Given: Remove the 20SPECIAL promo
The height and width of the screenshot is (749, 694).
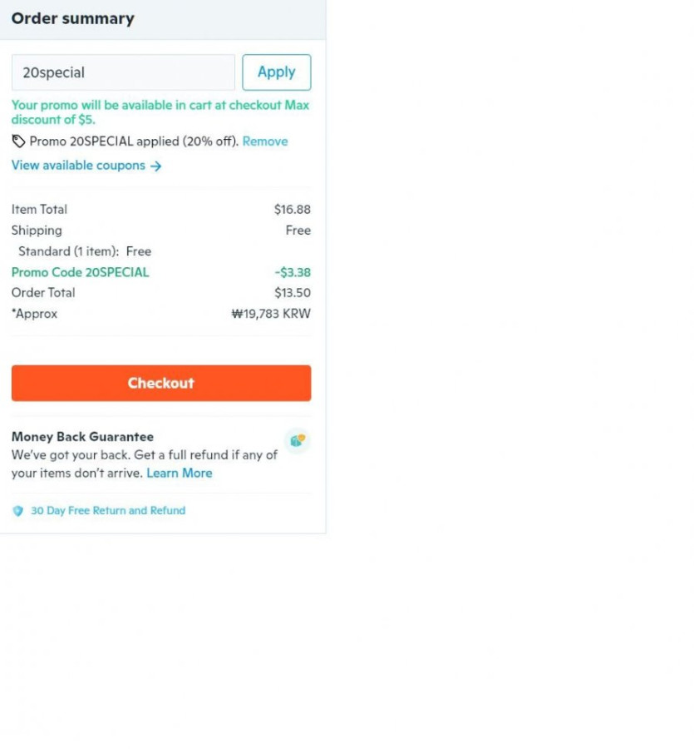Looking at the screenshot, I should tap(265, 141).
